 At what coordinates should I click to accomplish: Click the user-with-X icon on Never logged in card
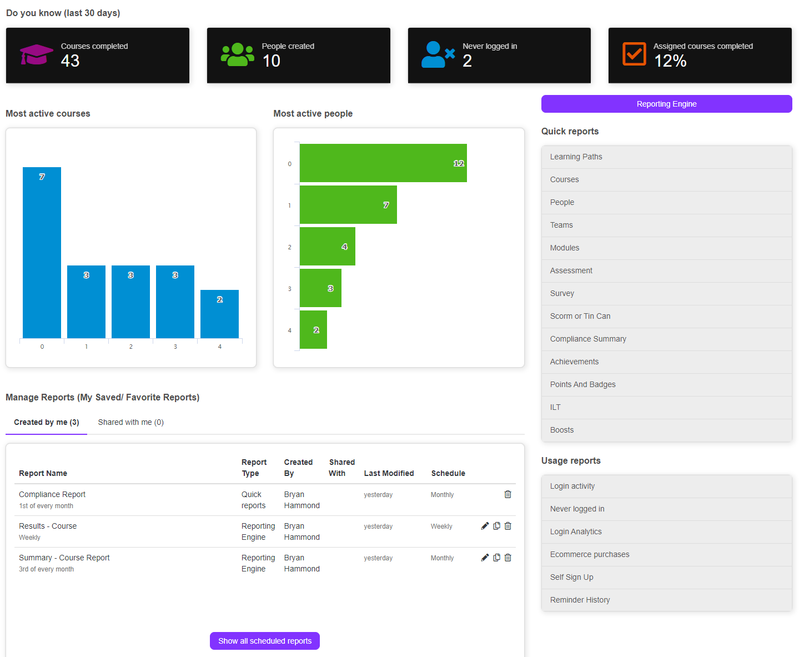click(438, 55)
